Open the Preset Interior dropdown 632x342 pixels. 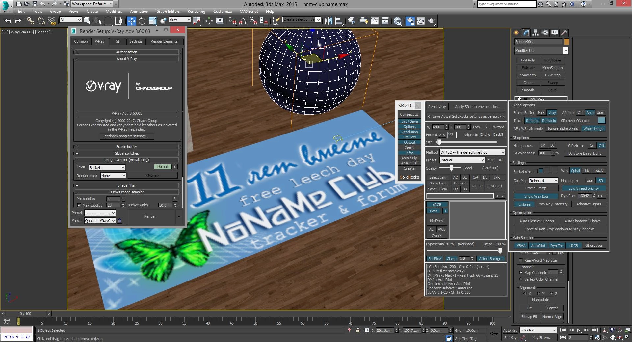(x=462, y=160)
